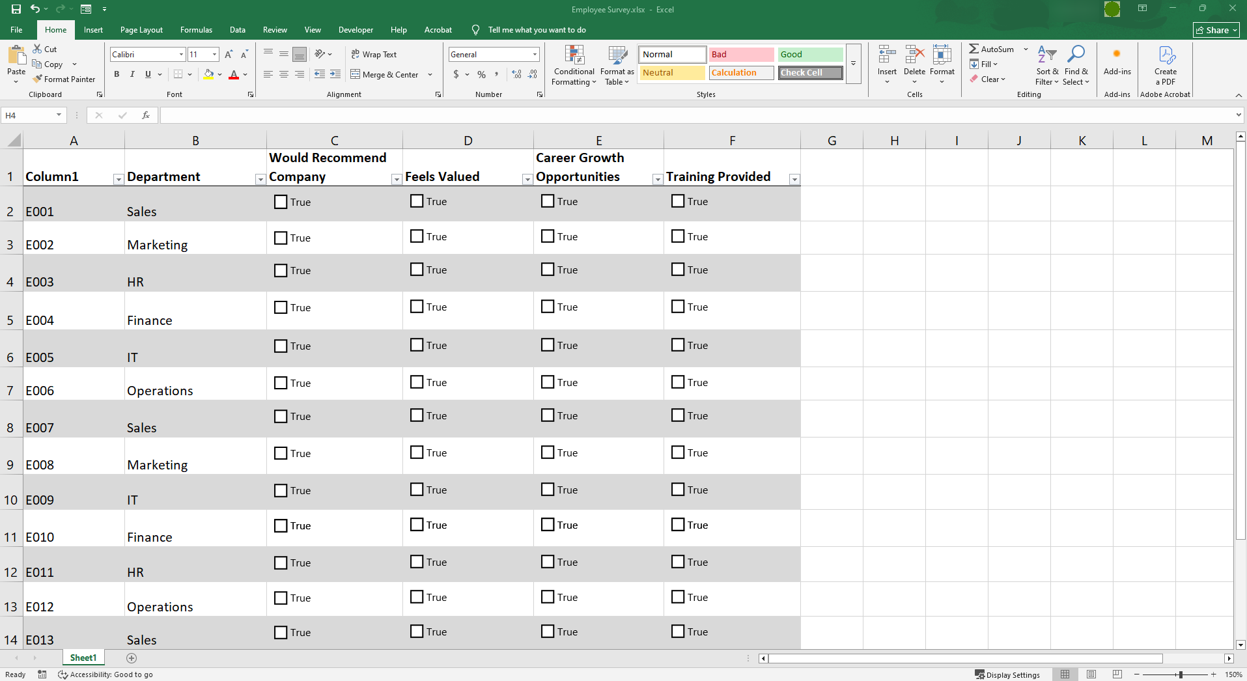Click Create a PDF Acrobat icon

[1166, 65]
